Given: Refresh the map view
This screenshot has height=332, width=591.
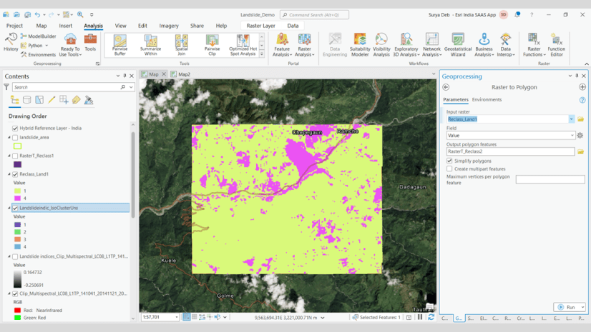Looking at the screenshot, I should point(431,317).
